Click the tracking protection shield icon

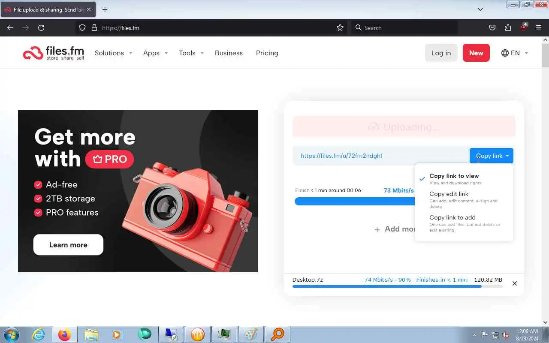(x=82, y=27)
